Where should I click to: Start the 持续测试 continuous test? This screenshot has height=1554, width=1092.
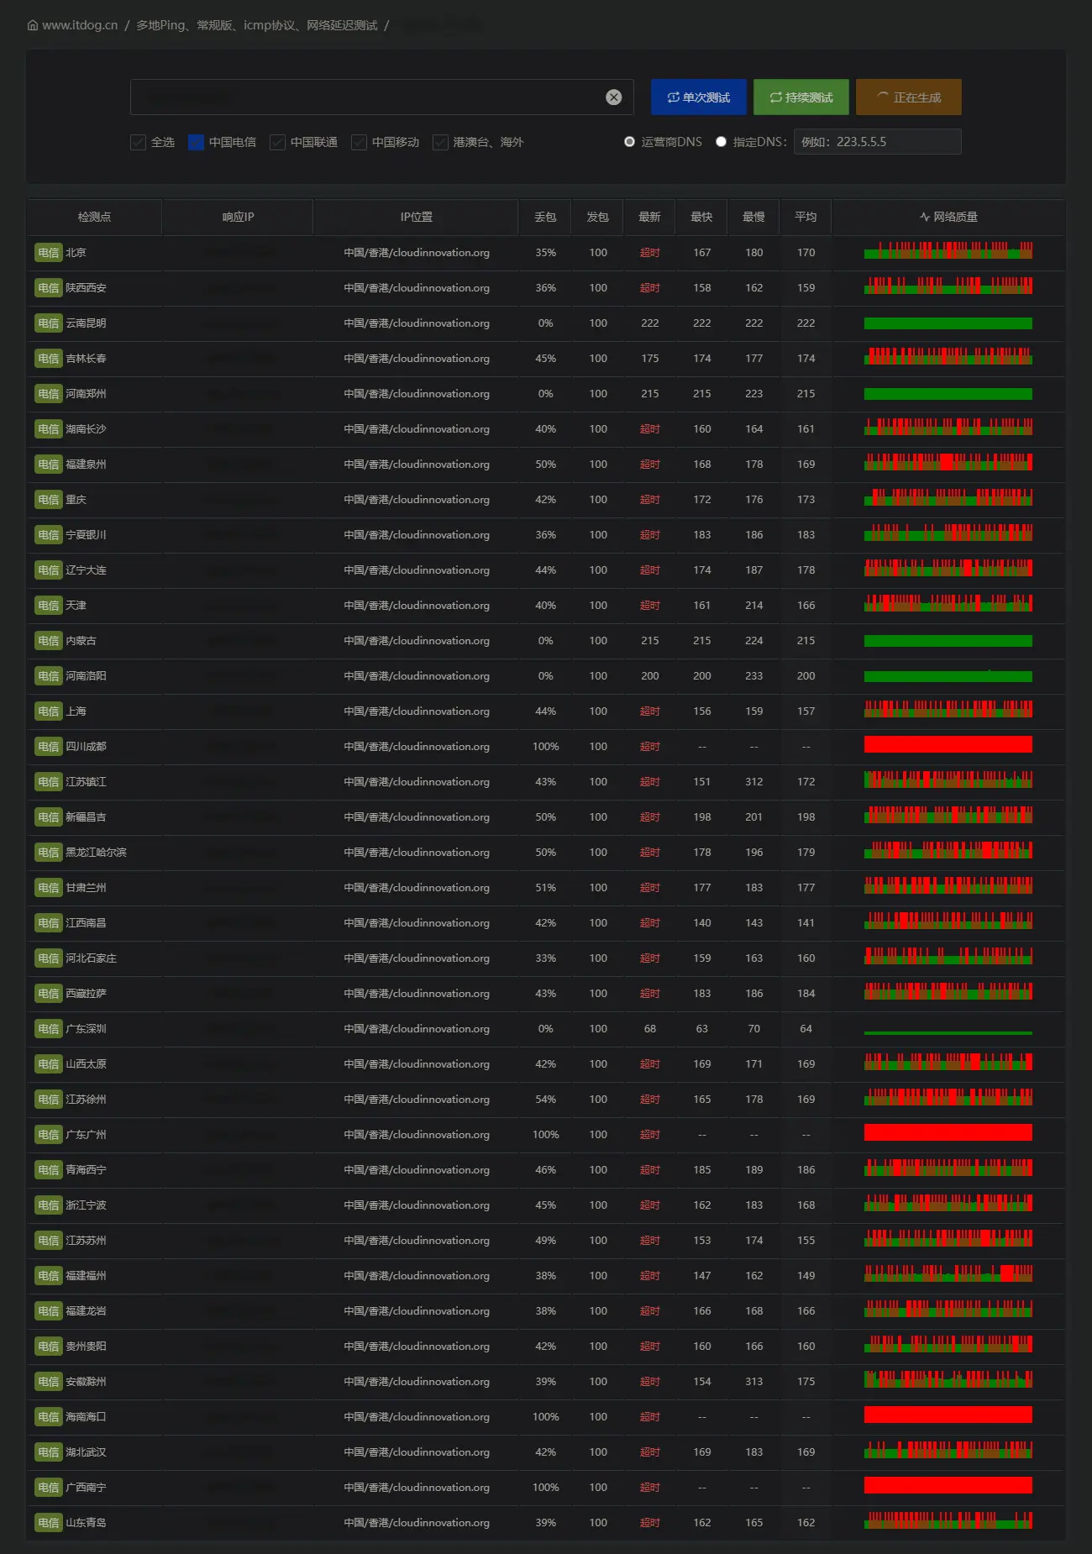click(801, 97)
